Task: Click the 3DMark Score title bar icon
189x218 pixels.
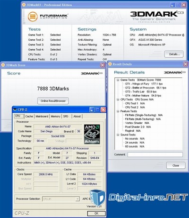Action: point(3,65)
